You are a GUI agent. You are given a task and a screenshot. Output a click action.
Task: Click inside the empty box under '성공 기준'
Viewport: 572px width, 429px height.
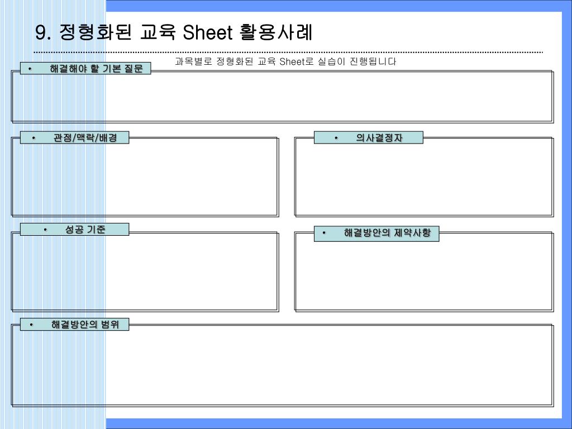coord(145,272)
